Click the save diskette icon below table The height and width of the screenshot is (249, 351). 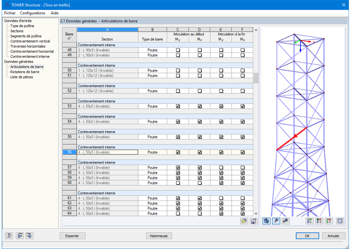(253, 221)
